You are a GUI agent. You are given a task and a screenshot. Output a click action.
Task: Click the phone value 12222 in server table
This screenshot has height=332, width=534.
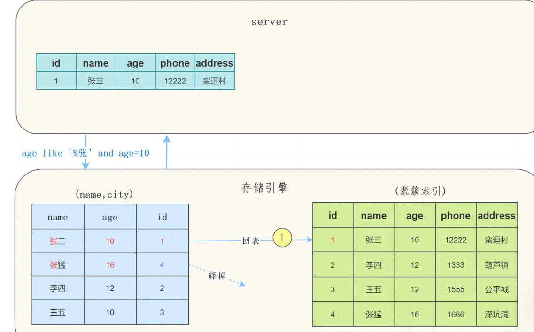175,80
